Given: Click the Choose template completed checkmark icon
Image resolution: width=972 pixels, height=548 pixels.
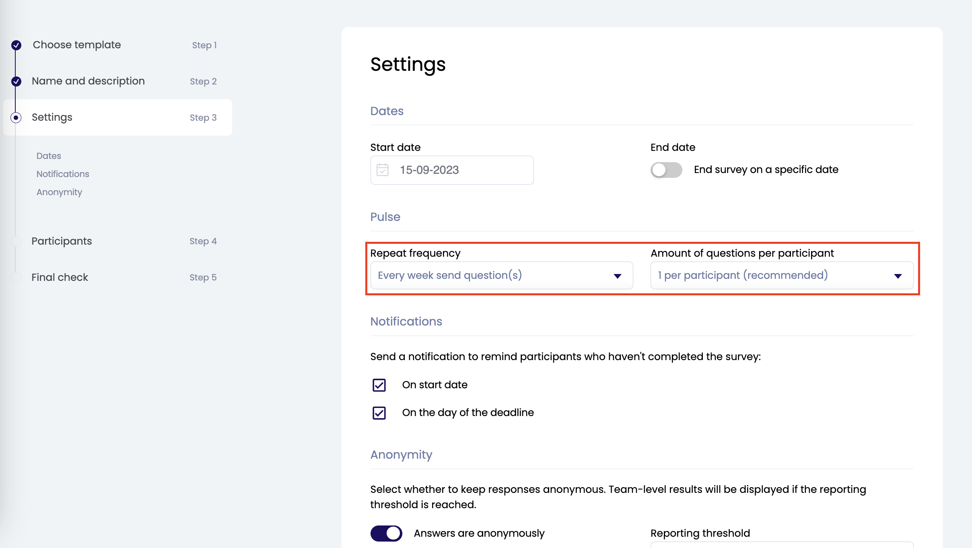Looking at the screenshot, I should [x=16, y=45].
